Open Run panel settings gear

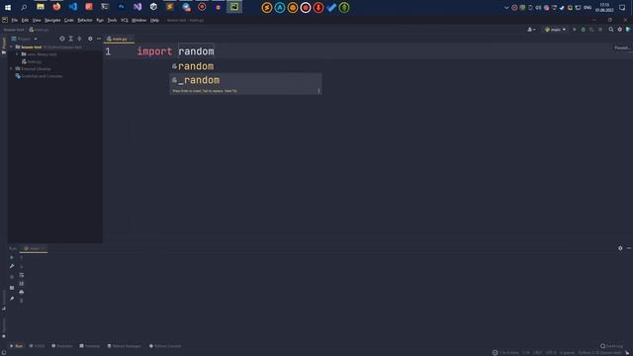pyautogui.click(x=620, y=248)
